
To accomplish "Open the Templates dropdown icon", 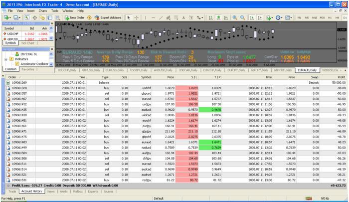I will pyautogui.click(x=289, y=17).
